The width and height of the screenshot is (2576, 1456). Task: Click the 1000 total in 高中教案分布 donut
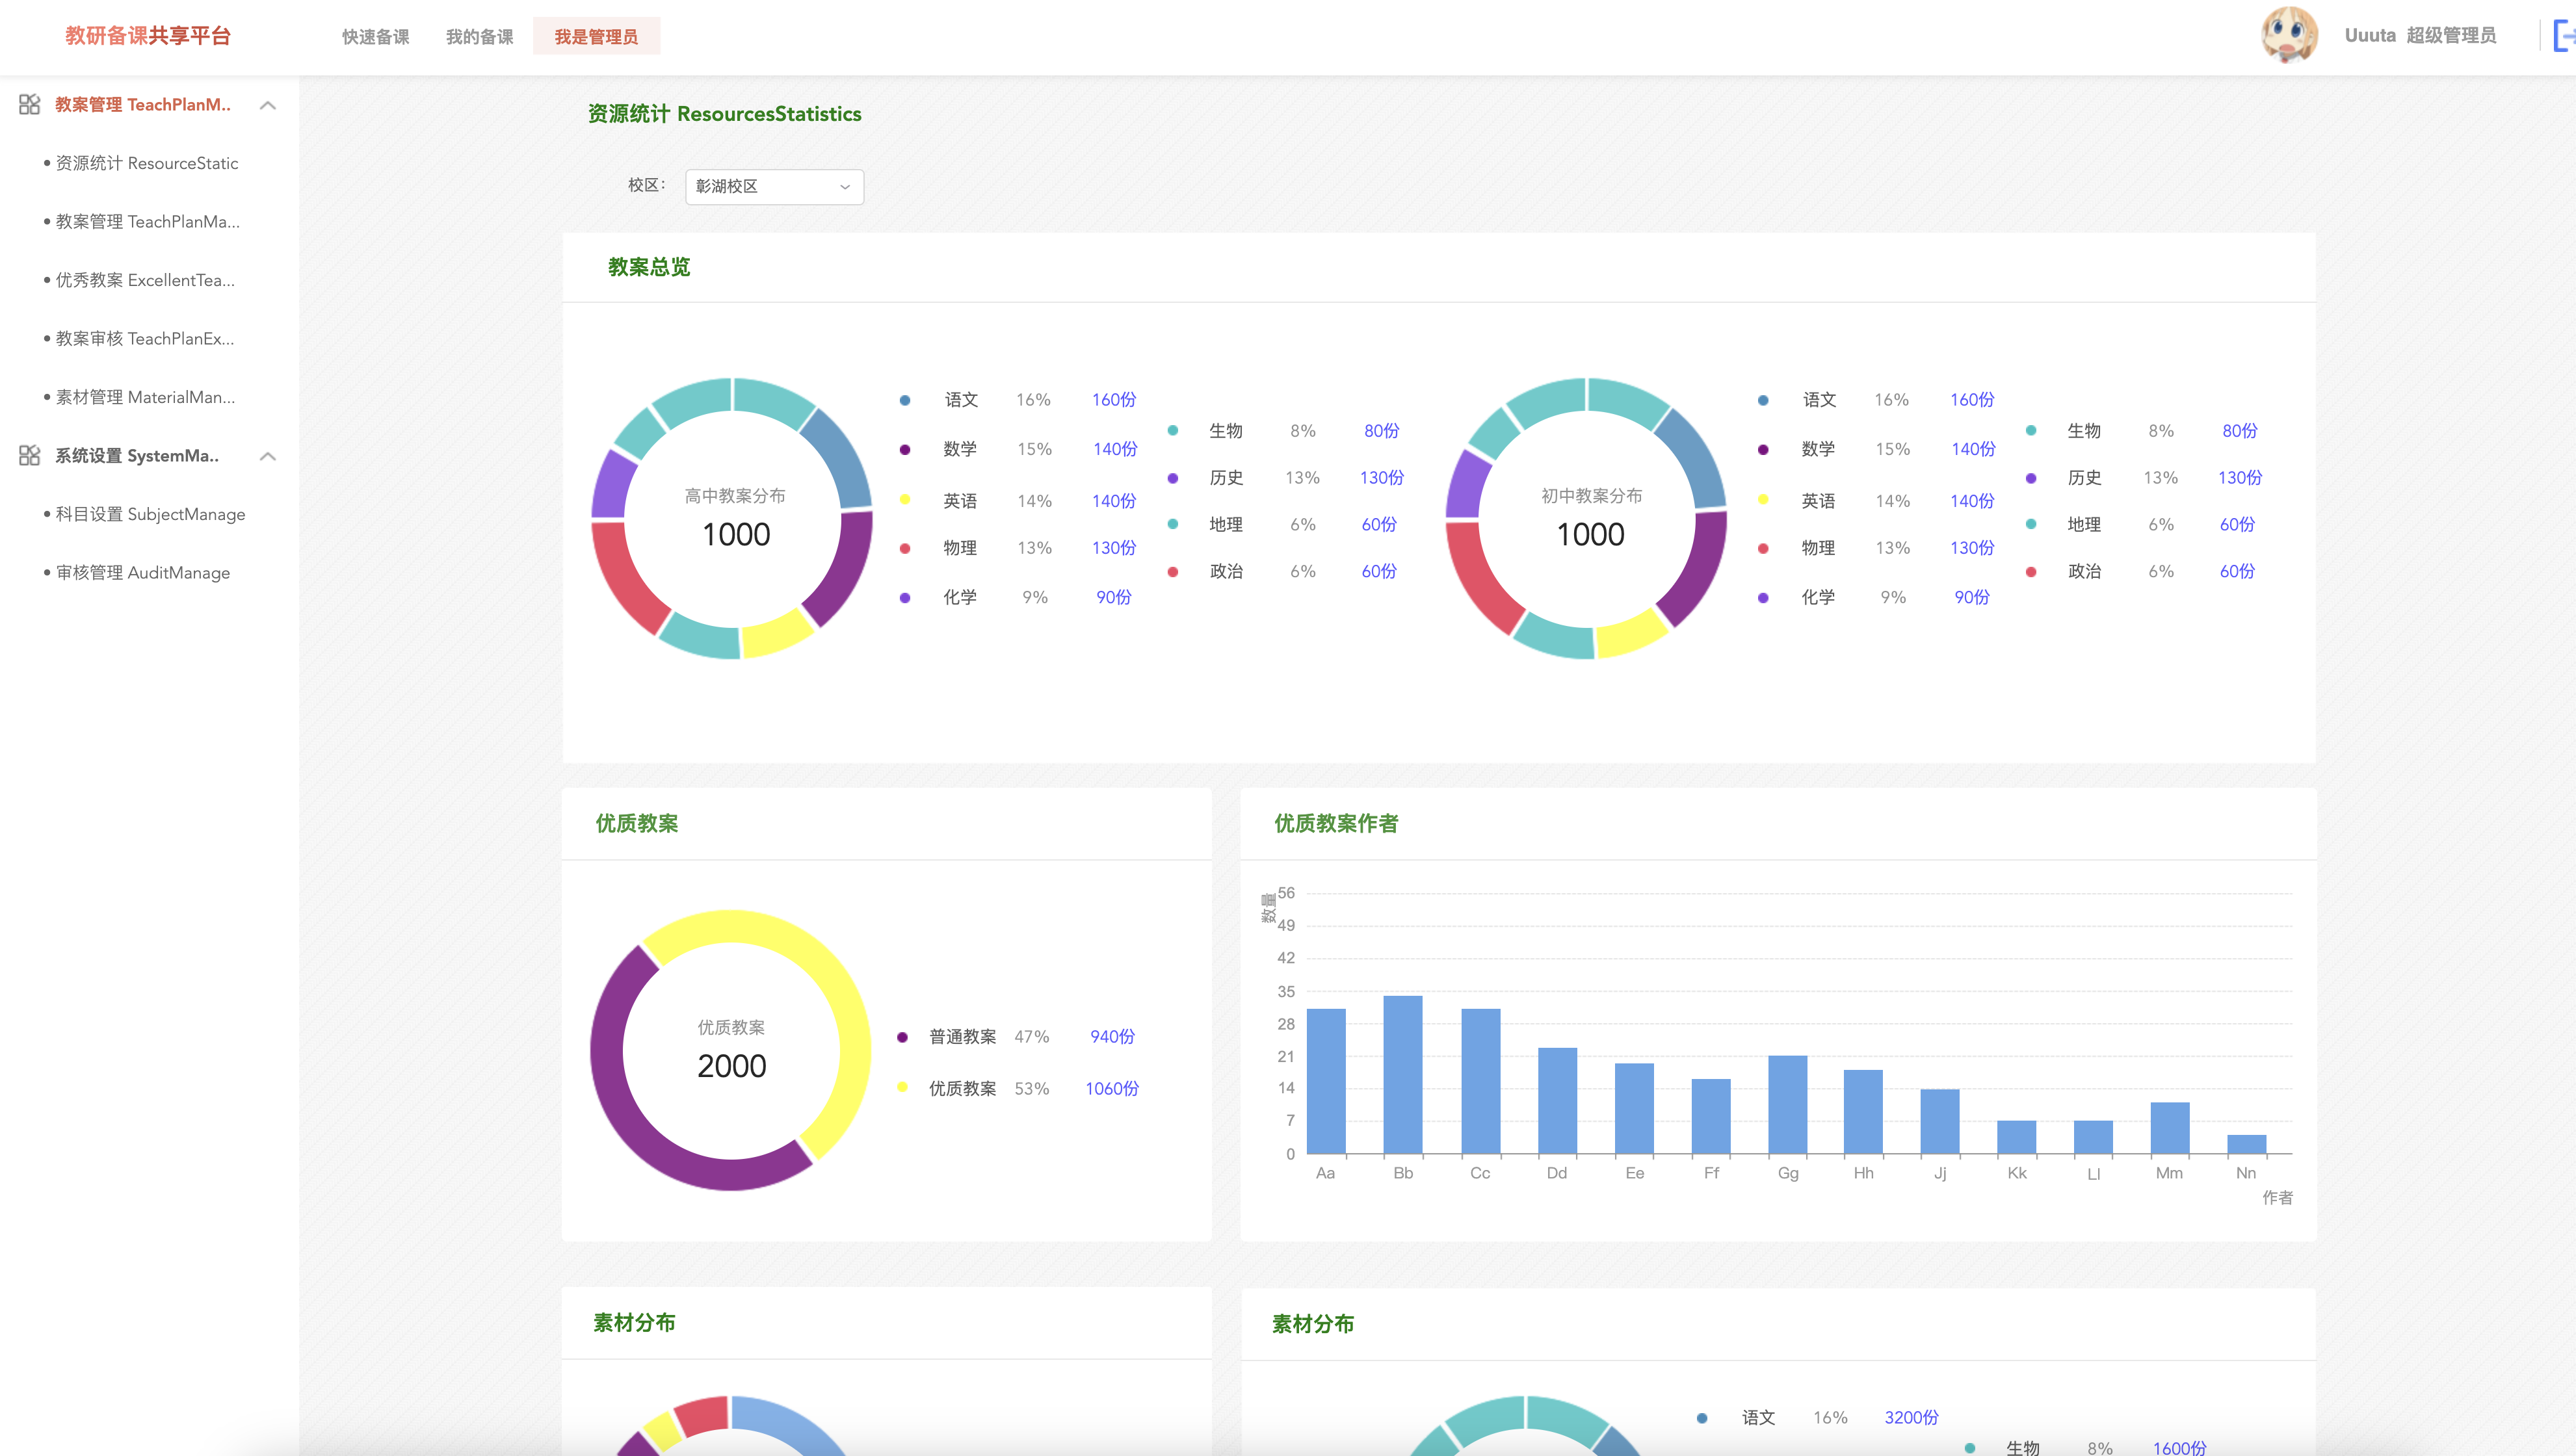[x=736, y=534]
